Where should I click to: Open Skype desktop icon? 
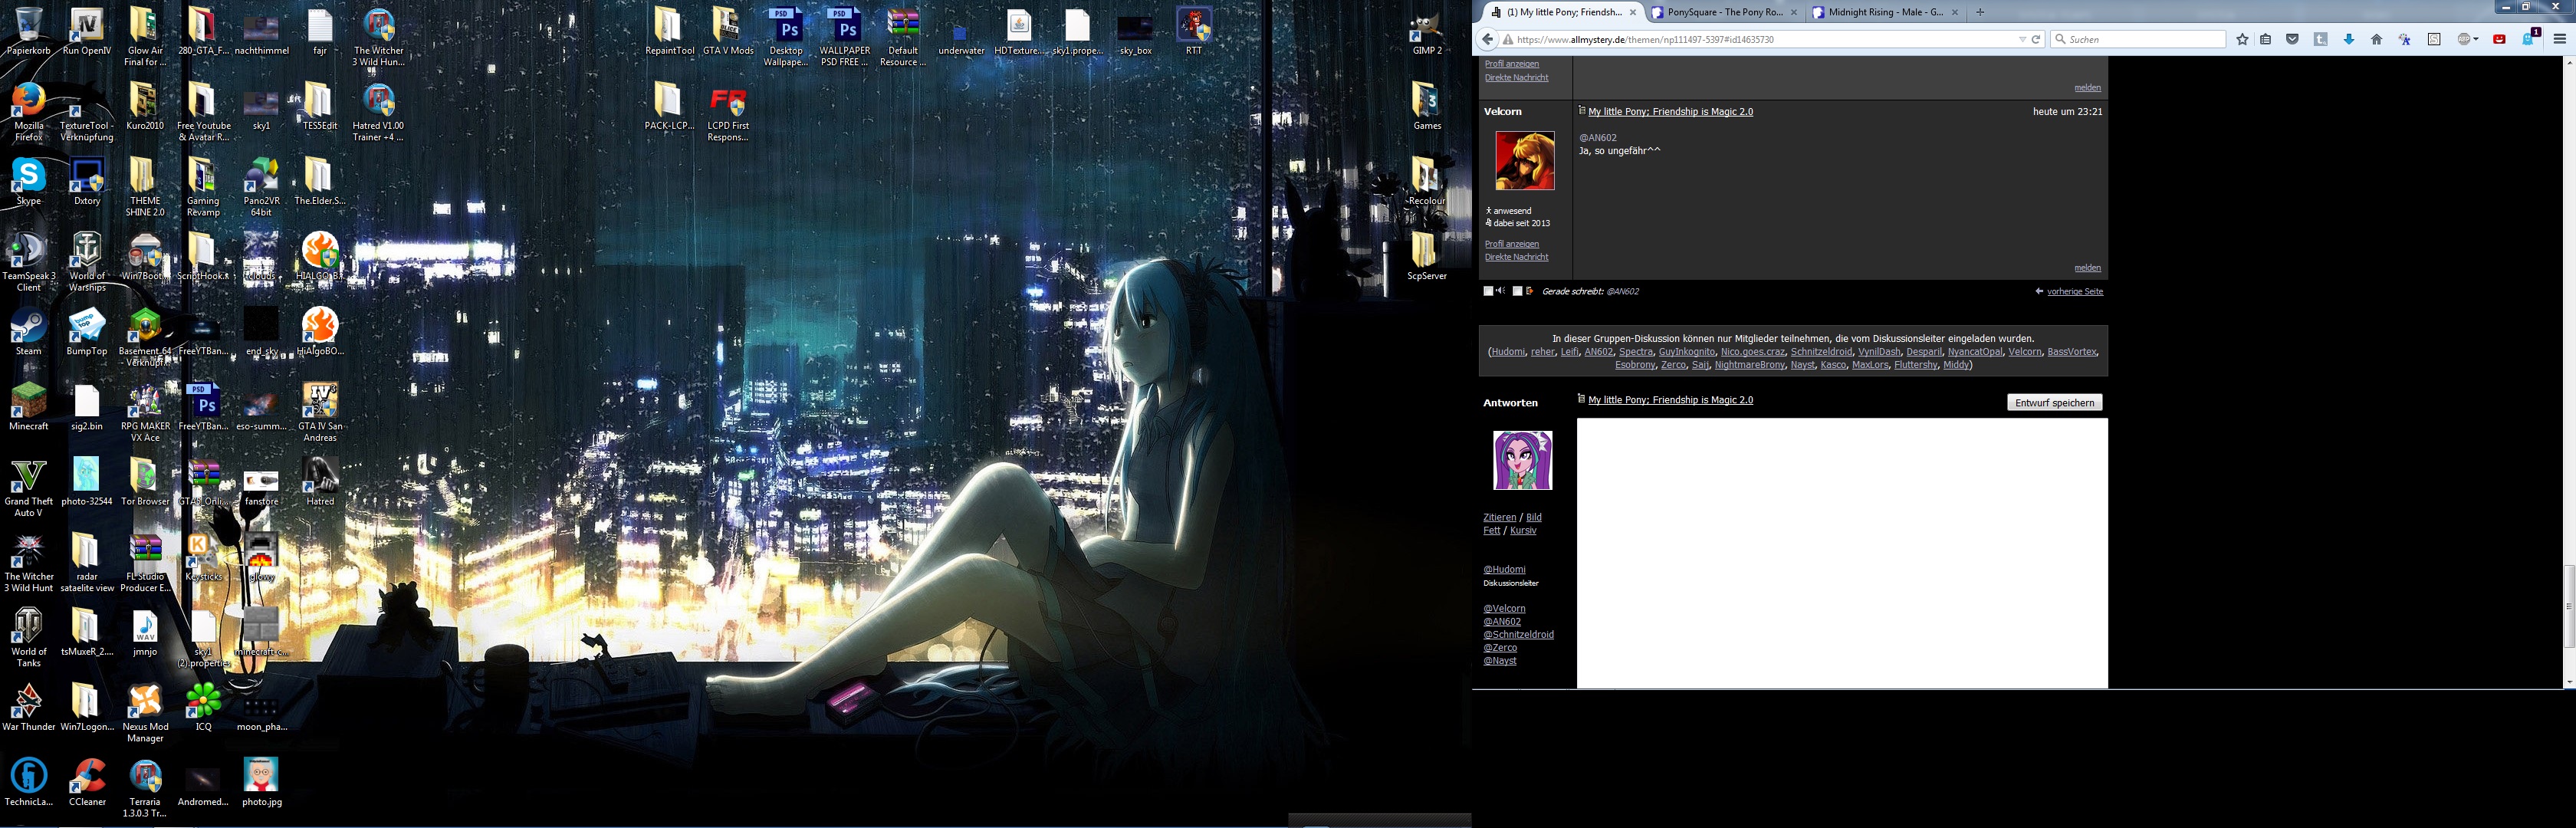click(28, 181)
